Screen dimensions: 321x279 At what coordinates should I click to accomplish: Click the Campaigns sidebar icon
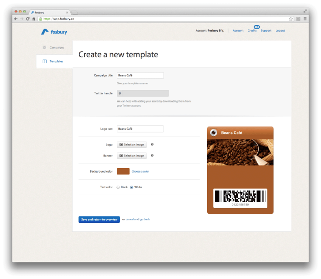[x=45, y=47]
